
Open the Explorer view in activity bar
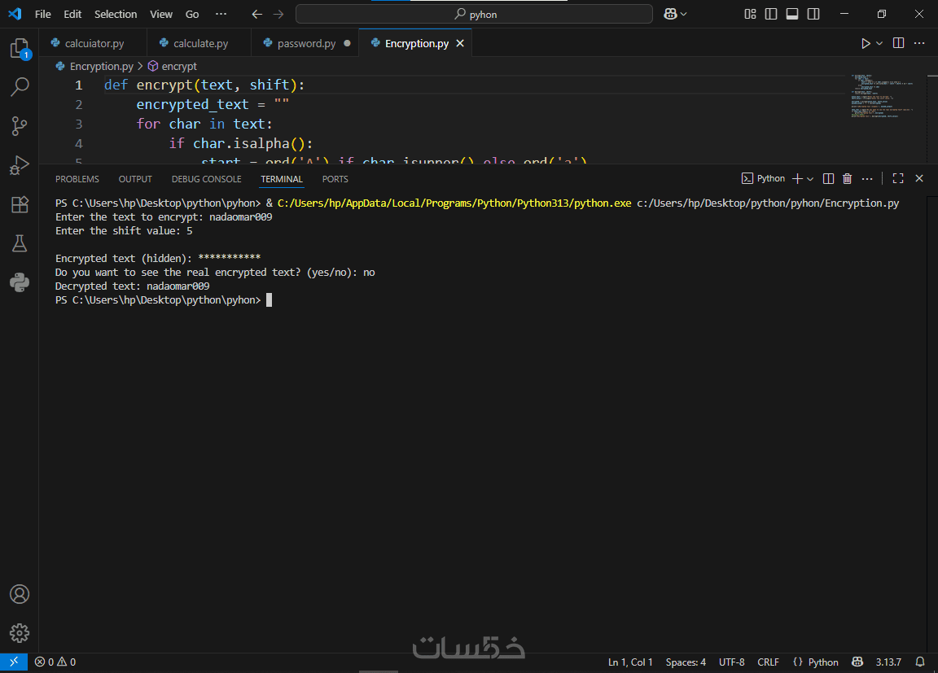coord(20,48)
